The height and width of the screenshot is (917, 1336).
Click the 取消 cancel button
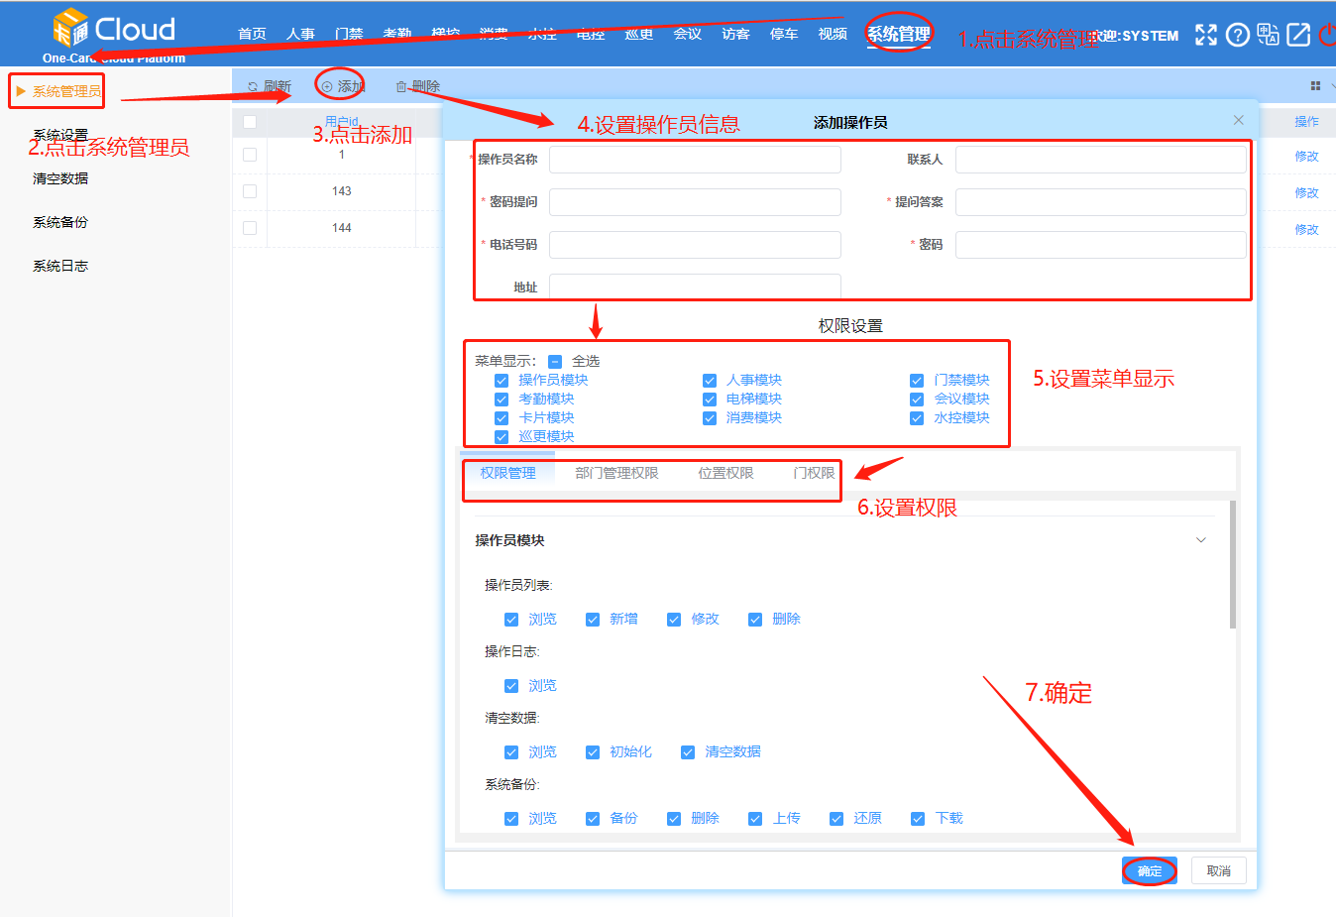tap(1218, 870)
